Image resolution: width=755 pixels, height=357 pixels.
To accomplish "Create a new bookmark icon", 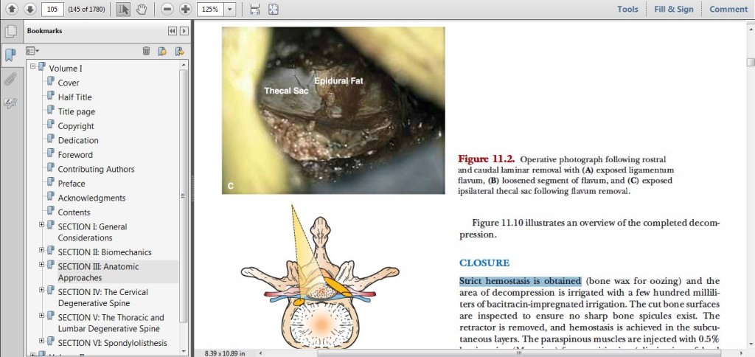I will 162,51.
